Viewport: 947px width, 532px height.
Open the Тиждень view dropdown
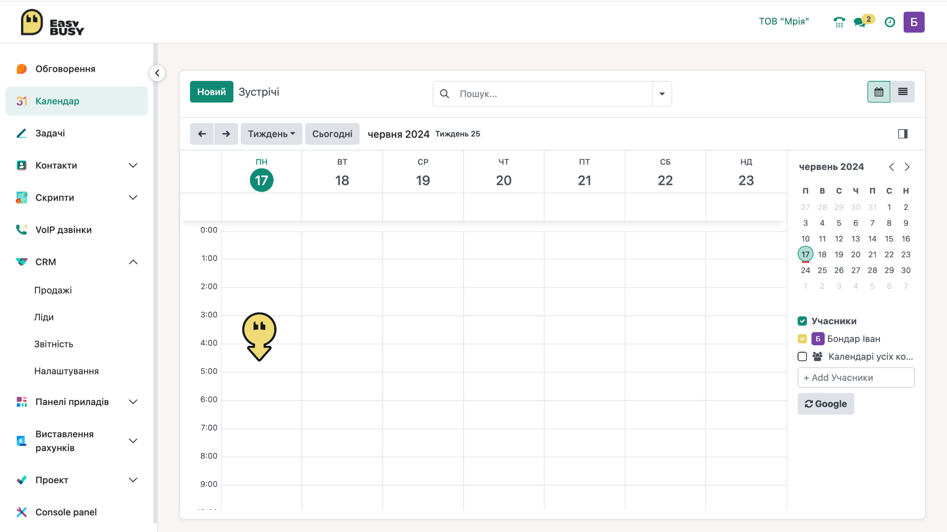tap(271, 134)
